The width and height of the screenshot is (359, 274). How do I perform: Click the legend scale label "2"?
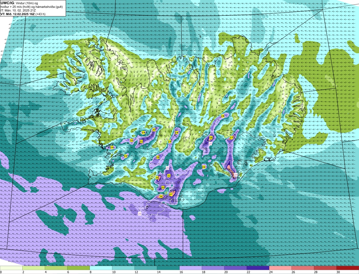[x=23, y=272]
